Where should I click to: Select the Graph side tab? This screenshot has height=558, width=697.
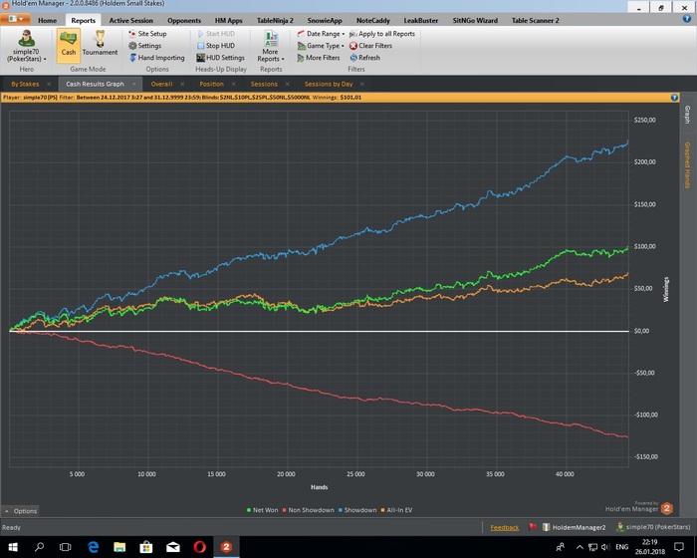[687, 115]
